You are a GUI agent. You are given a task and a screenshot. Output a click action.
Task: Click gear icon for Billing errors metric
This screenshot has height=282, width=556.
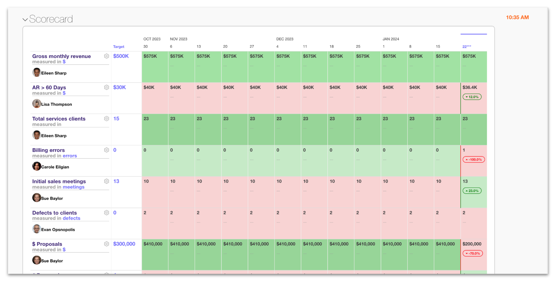coord(107,150)
